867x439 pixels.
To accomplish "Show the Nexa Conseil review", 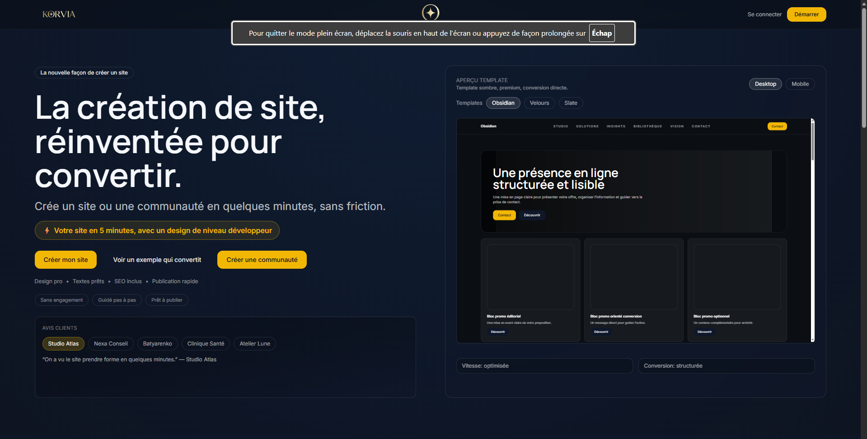I will tap(111, 344).
